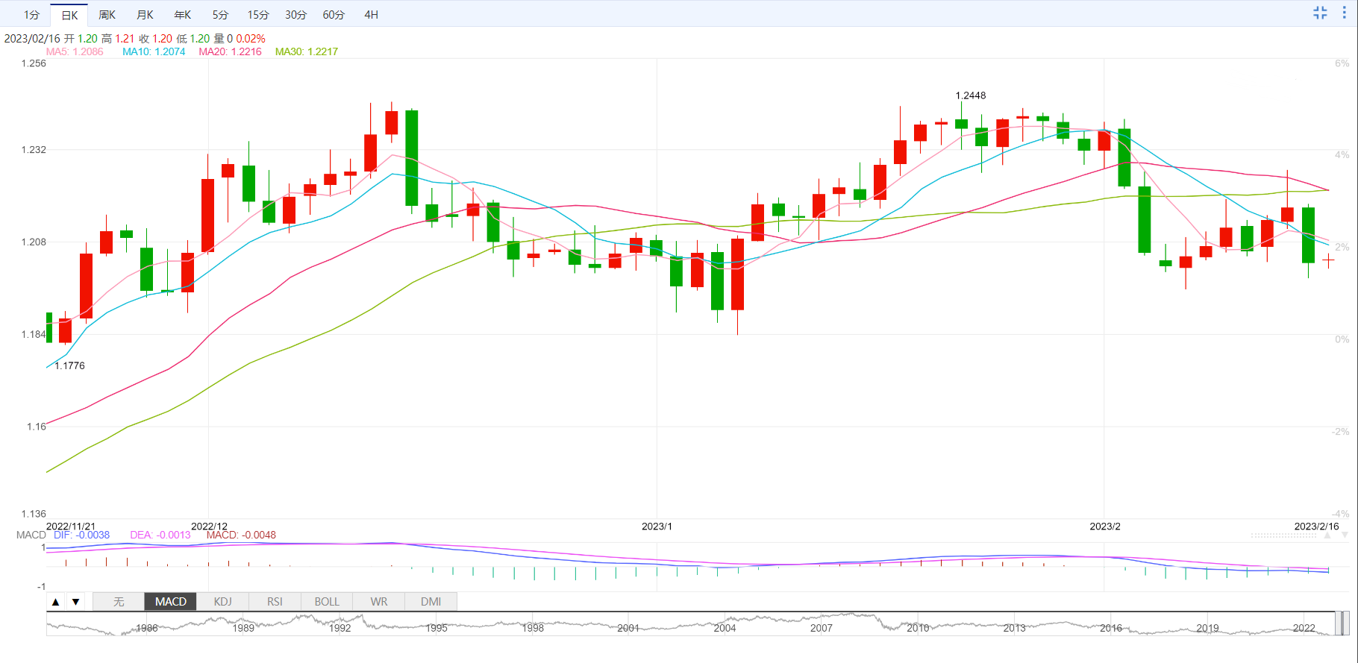Click 1986 on the overview timeline
This screenshot has width=1358, height=663.
[147, 628]
